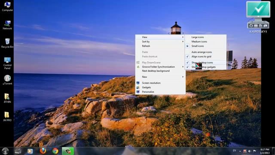Select the JITHIN folder icon
Image resolution: width=275 pixels, height=155 pixels.
(x=7, y=98)
